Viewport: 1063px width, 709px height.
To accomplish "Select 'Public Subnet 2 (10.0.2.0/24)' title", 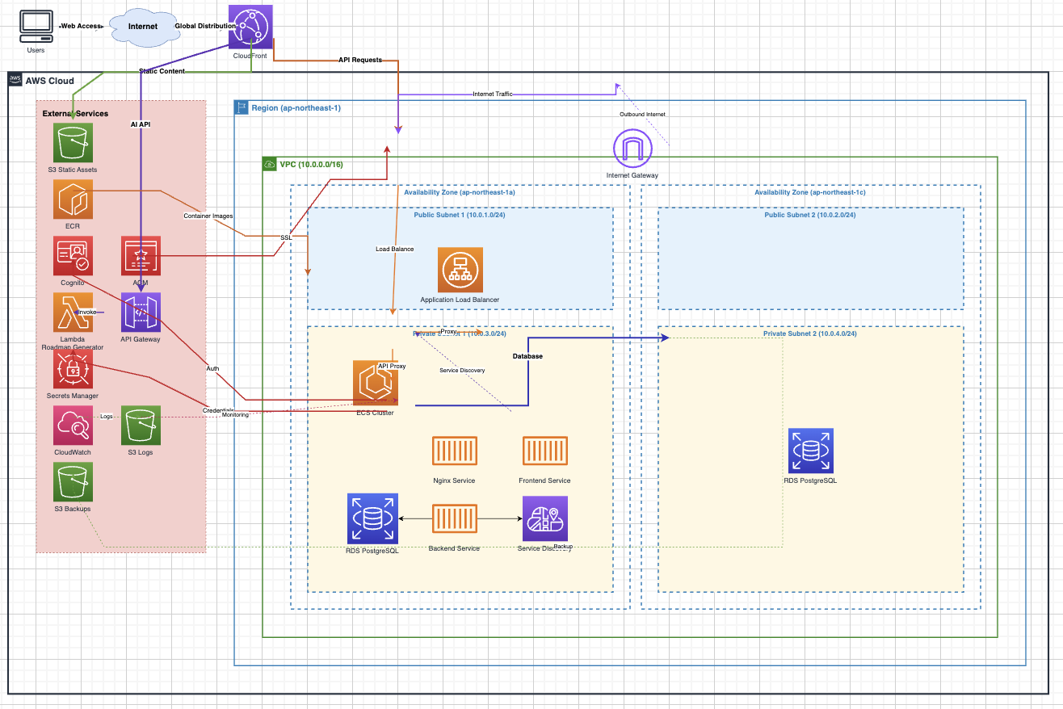I will pos(810,216).
